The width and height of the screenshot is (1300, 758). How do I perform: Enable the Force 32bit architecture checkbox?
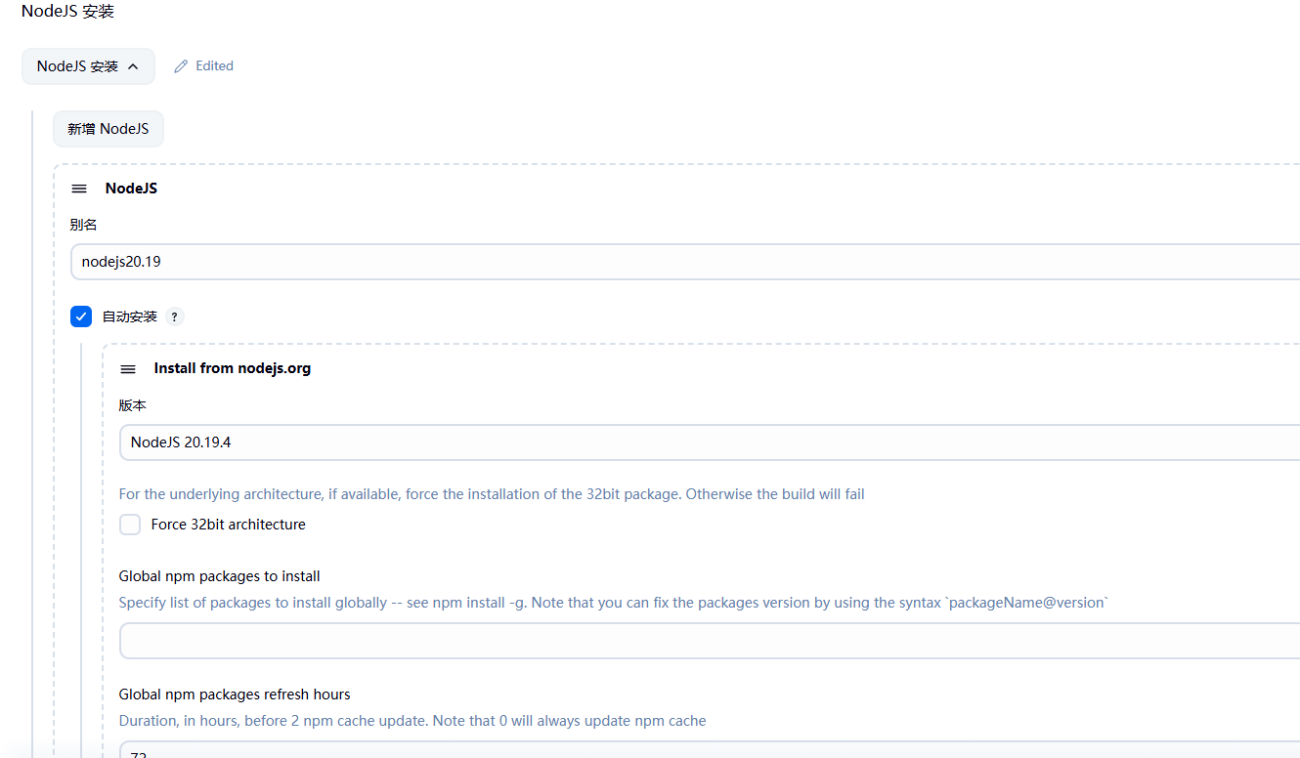tap(130, 525)
